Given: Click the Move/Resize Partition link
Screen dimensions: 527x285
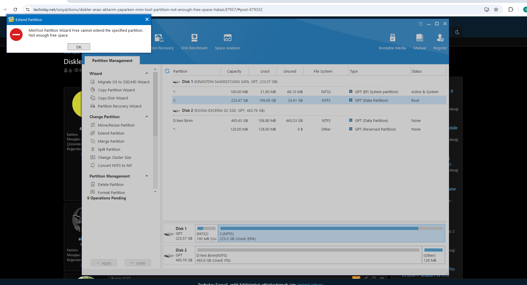Looking at the screenshot, I should (x=116, y=125).
